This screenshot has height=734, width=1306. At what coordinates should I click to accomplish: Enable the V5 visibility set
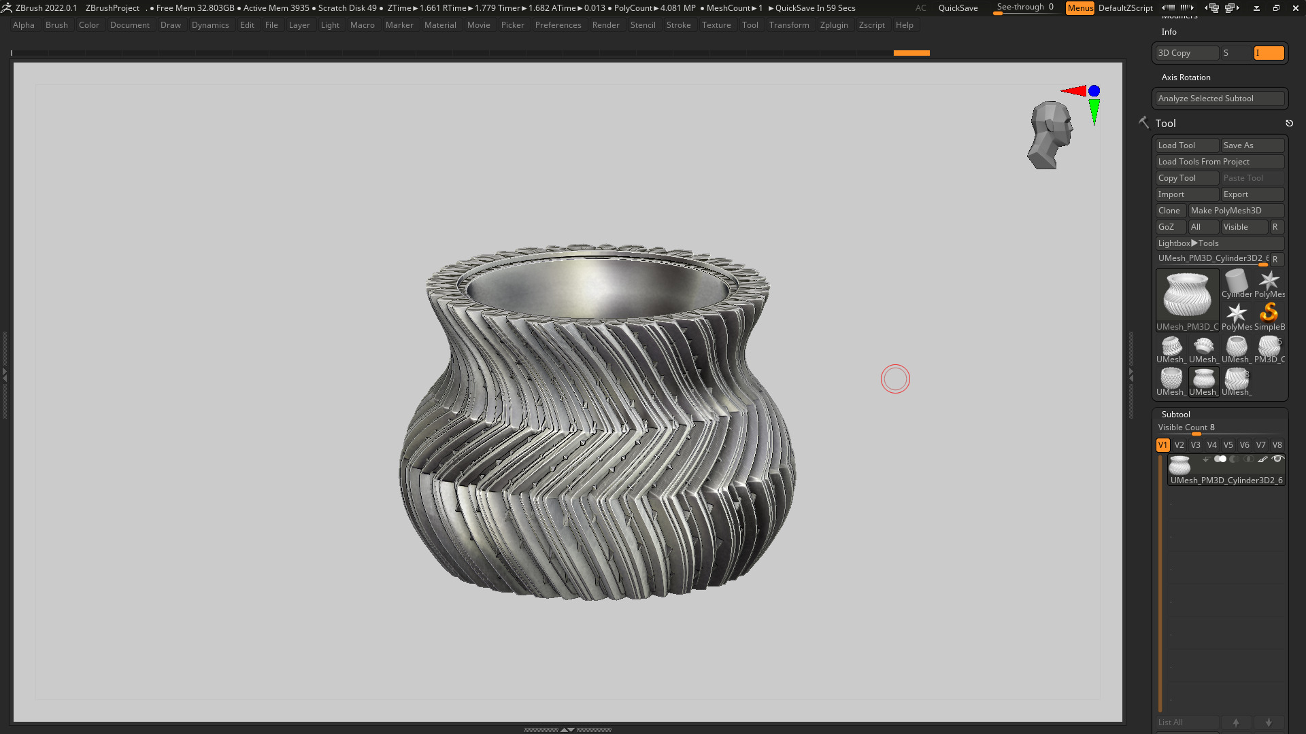[x=1228, y=445]
